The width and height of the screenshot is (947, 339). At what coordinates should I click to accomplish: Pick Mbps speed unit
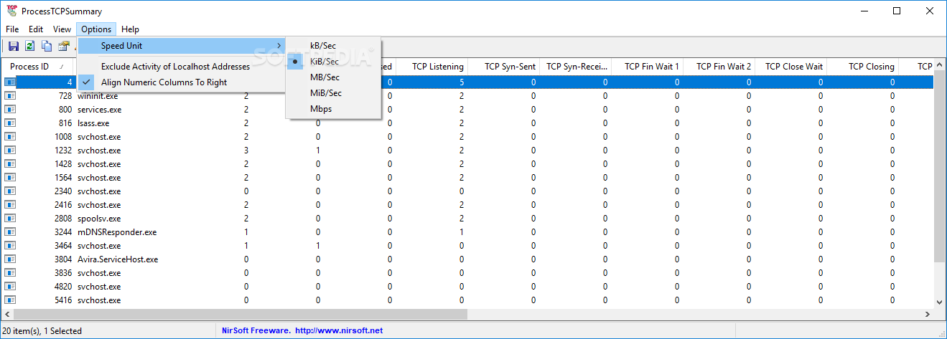(x=333, y=109)
